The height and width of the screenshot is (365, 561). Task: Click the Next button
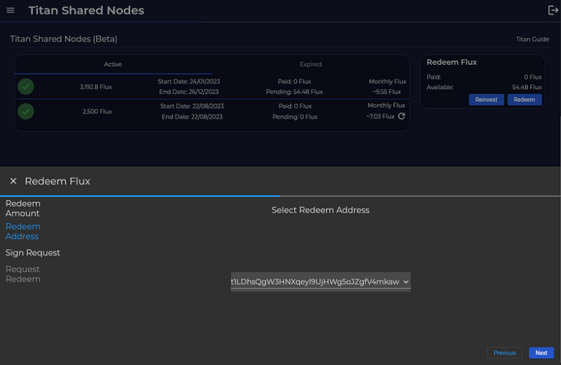(x=541, y=353)
